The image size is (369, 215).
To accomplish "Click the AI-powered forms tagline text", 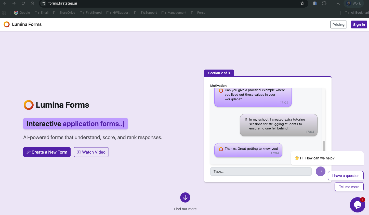I will coord(93,137).
